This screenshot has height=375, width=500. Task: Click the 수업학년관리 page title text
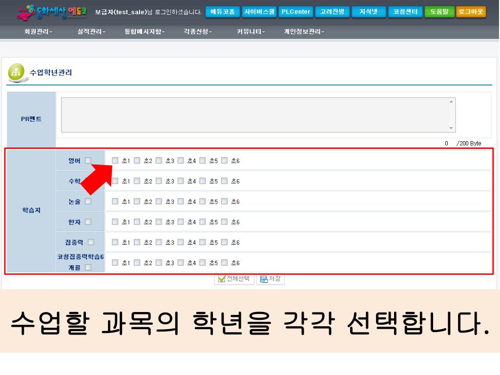pyautogui.click(x=51, y=72)
